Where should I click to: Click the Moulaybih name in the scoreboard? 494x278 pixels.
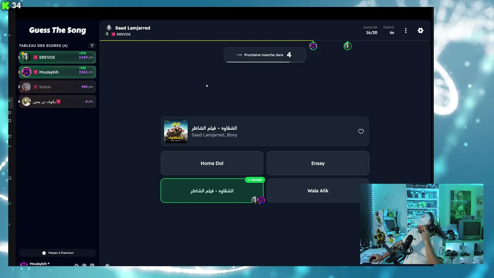tap(49, 72)
